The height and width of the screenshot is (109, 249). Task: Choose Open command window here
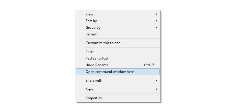pos(118,72)
